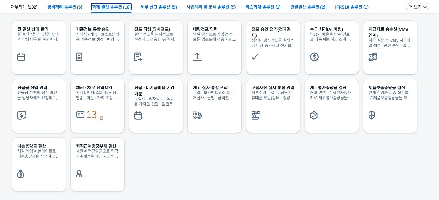This screenshot has width=439, height=200.
Task: Click the machinery icon on 고정자산 실사 통합 관리 tile
Action: (256, 115)
